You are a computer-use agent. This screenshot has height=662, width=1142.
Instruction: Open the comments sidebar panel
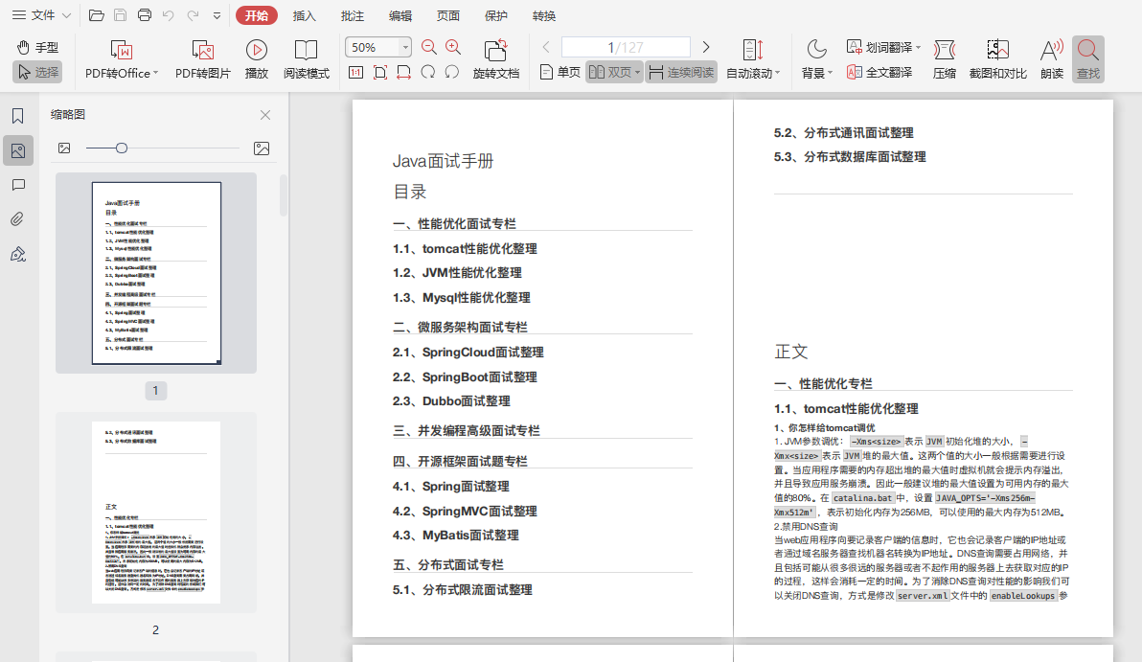(18, 185)
